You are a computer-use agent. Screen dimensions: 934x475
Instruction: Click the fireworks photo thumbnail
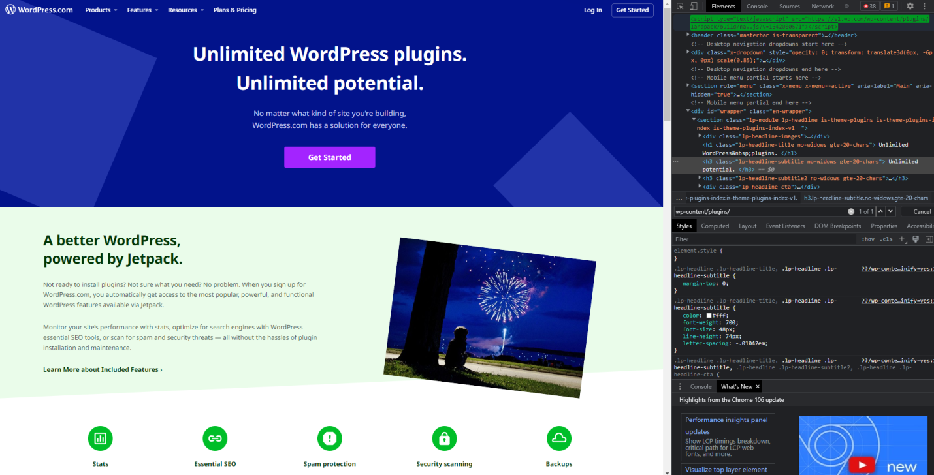(x=491, y=318)
